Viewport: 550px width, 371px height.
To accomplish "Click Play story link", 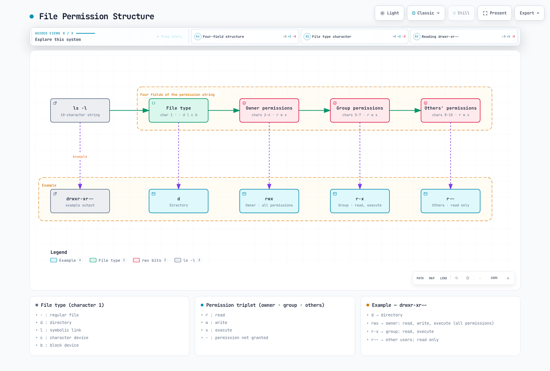I will point(169,36).
